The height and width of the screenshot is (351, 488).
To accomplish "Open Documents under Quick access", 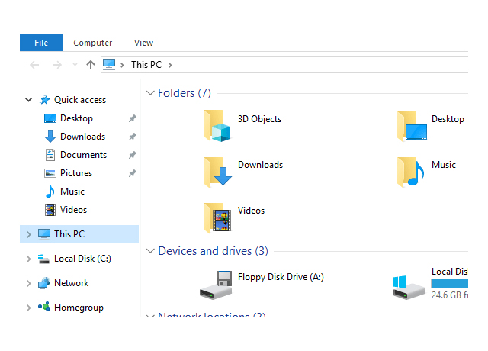I will coord(83,155).
